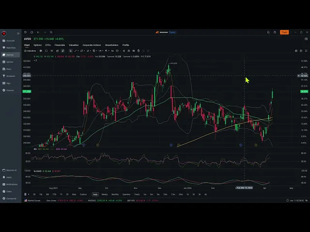The width and height of the screenshot is (310, 232).
Task: Open Moomoo AI in the sidebar
Action: pyautogui.click(x=10, y=170)
